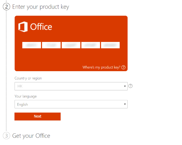Click the help icon next to Country dropdown
The height and width of the screenshot is (145, 182).
point(130,86)
